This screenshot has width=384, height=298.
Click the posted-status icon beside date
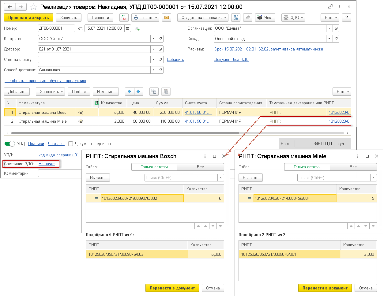click(x=137, y=29)
